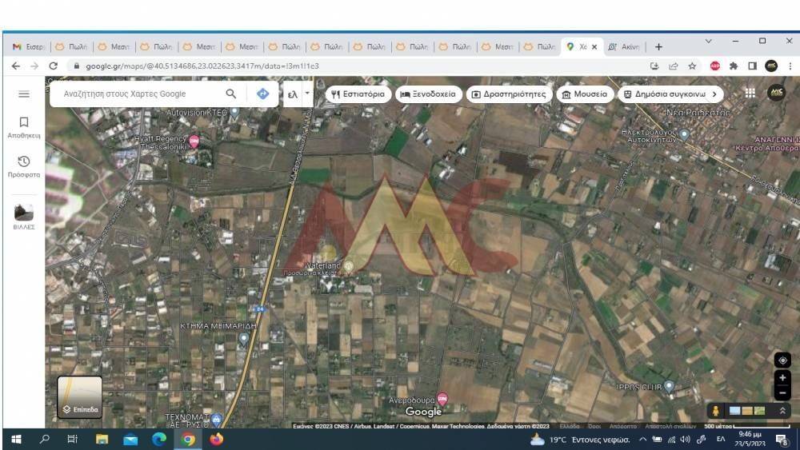Filter map by Εστιατόρια (restaurants)
Screen dimensions: 800x450
click(x=358, y=94)
